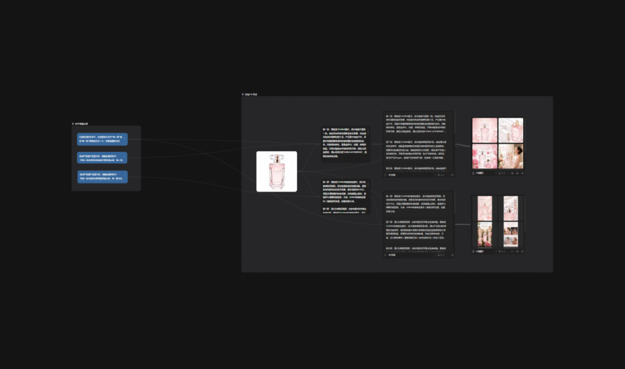Open the pink roses poster image in upper grid

(485, 156)
